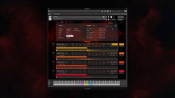Click the reverse arrows icon in yellow row
This screenshot has width=175, height=98.
(x=84, y=44)
